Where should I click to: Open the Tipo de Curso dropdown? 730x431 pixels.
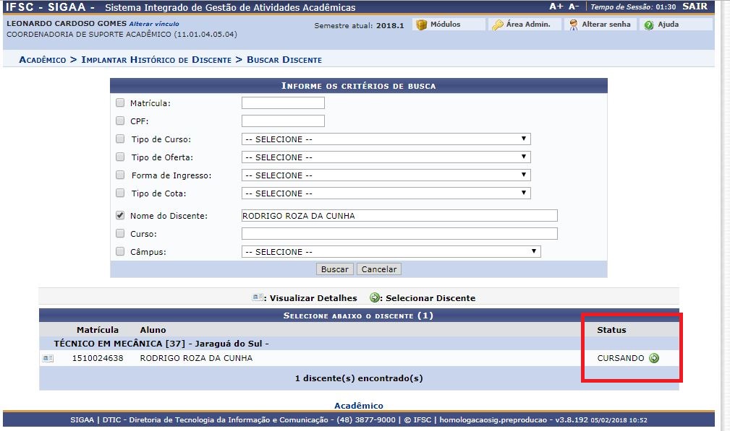click(x=386, y=139)
